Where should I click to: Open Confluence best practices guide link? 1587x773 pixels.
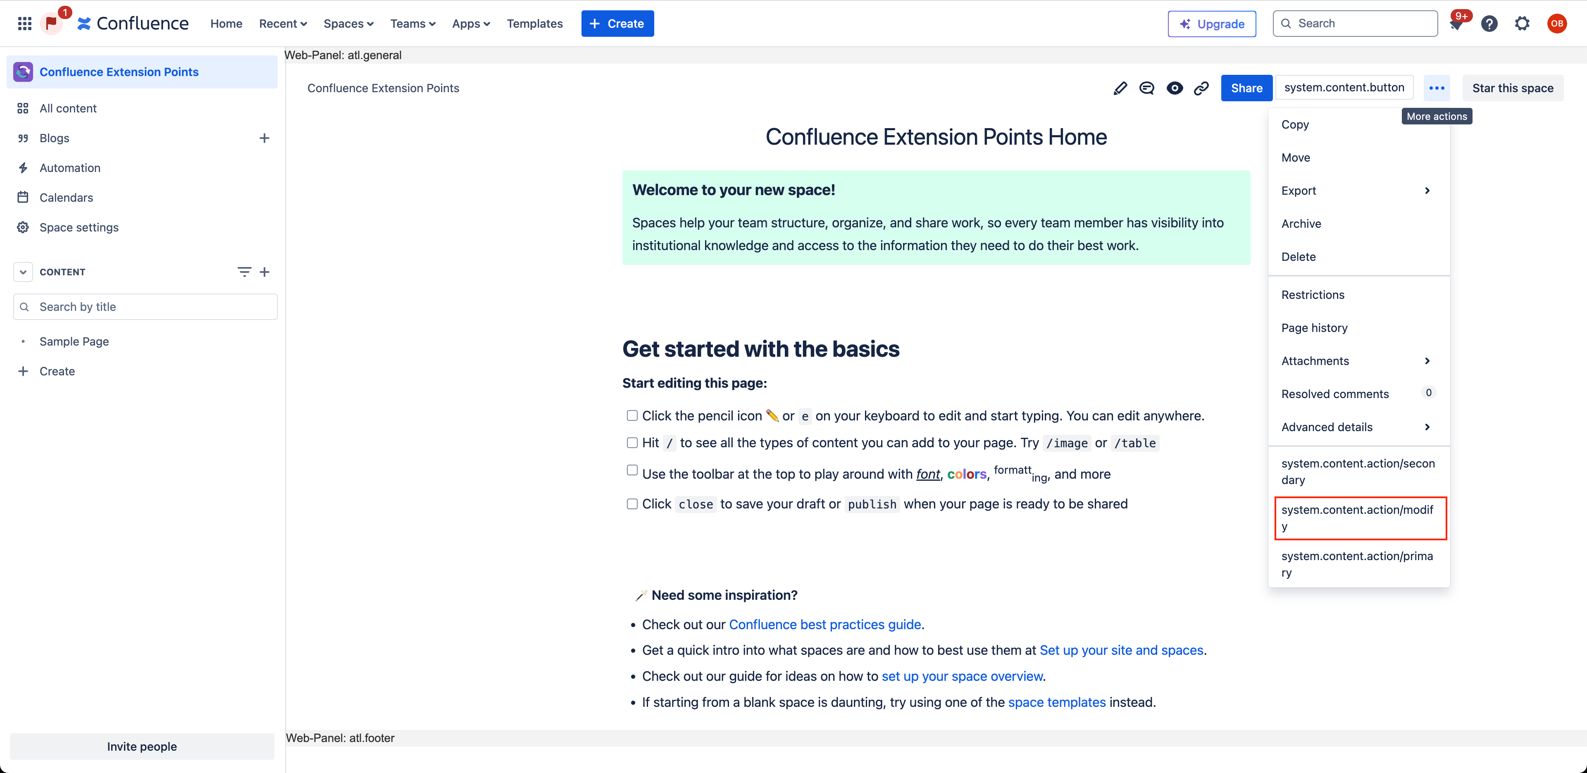[824, 625]
